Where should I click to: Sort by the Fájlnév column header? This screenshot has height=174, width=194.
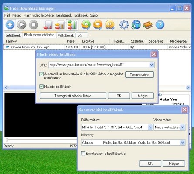(34, 41)
